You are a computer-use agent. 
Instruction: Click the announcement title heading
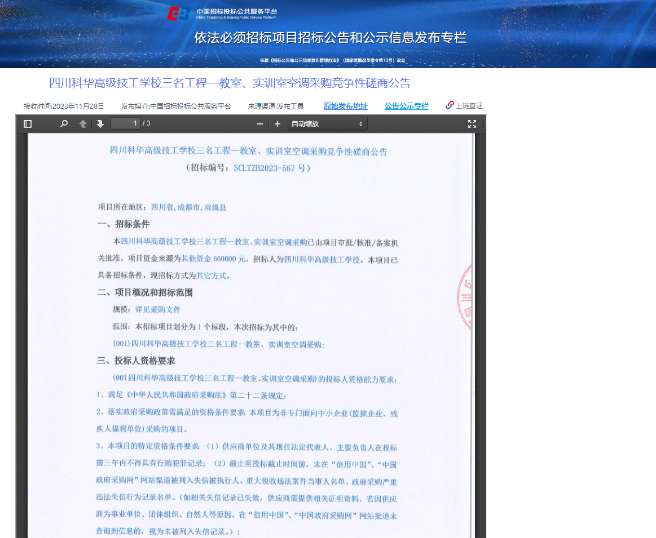(230, 83)
